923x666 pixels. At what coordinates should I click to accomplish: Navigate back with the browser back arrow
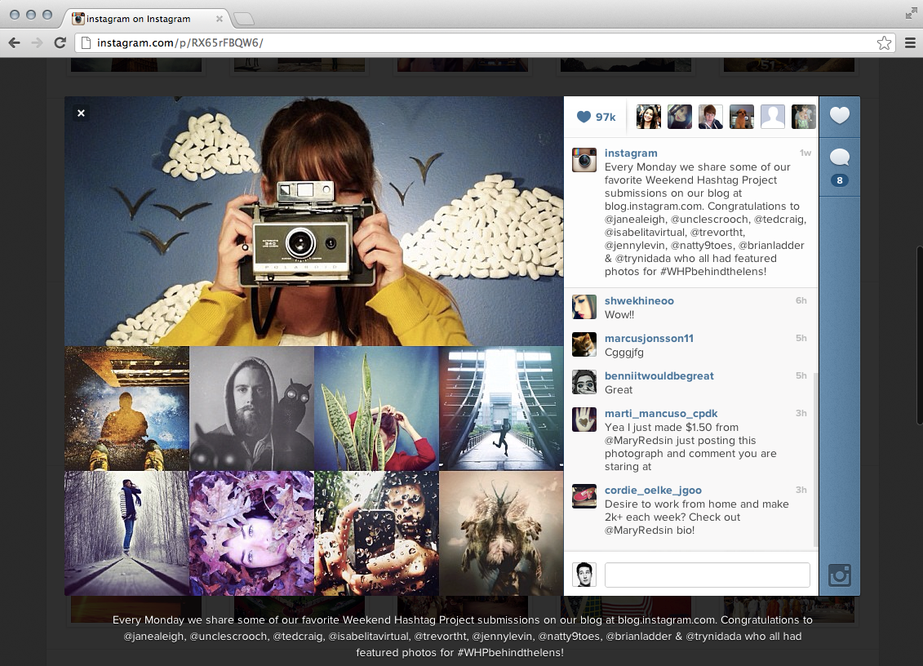tap(13, 42)
